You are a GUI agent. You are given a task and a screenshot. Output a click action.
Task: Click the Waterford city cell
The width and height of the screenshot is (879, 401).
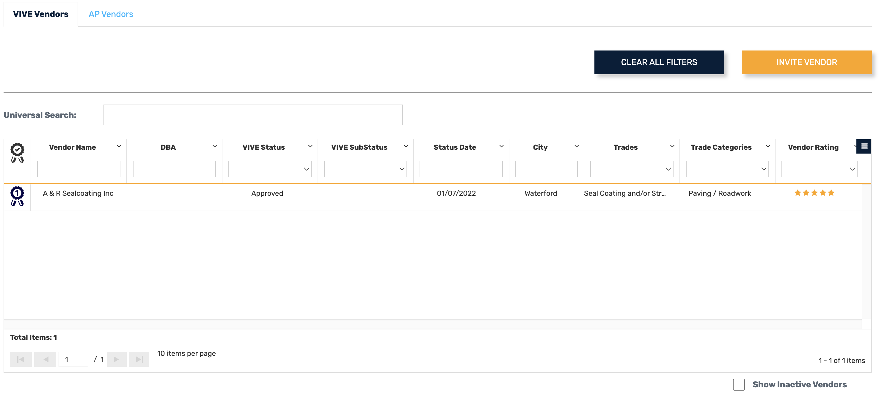pos(541,193)
